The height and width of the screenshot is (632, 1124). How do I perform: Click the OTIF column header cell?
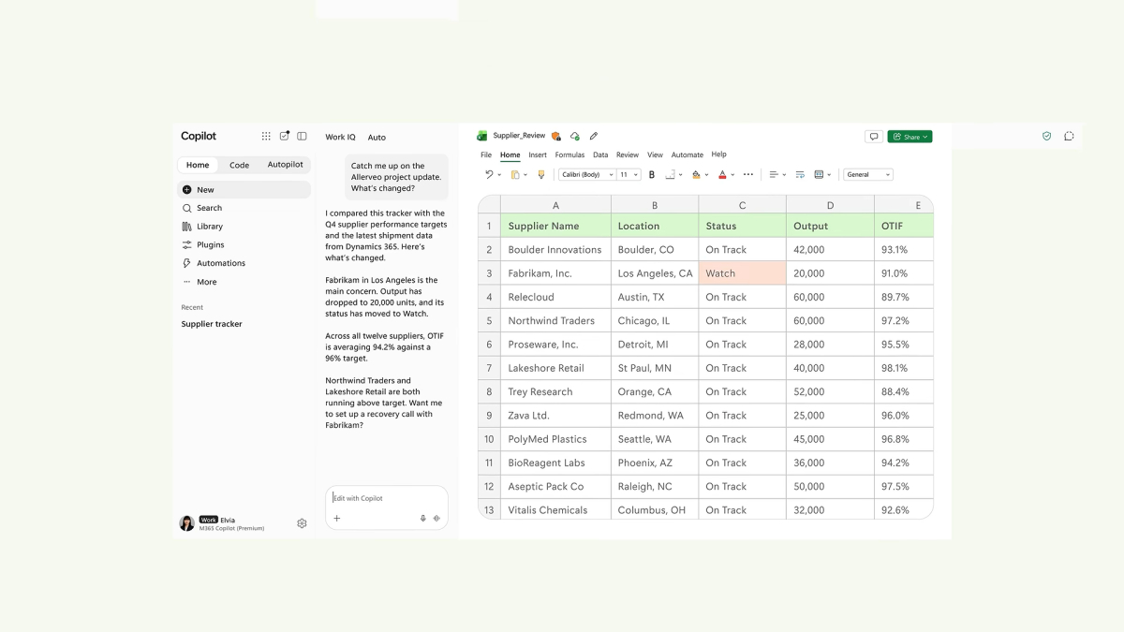pos(904,226)
